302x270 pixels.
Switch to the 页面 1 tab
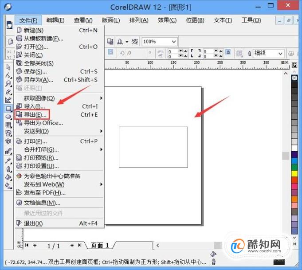tap(100, 245)
